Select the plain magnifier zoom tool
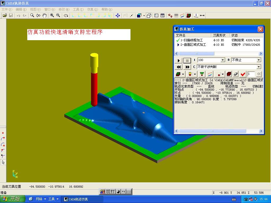The height and width of the screenshot is (203, 271). [32, 16]
